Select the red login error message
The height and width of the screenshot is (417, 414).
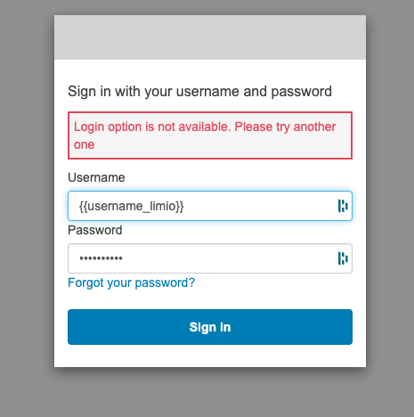click(210, 135)
